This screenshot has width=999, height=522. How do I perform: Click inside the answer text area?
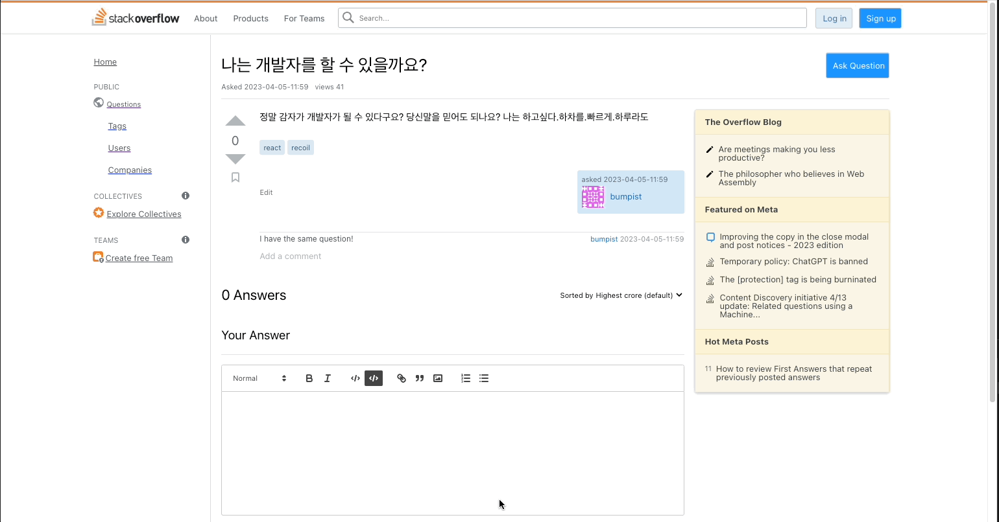(453, 453)
